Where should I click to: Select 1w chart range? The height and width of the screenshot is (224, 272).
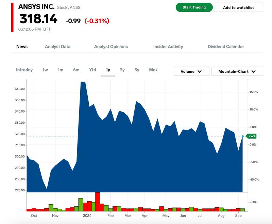[x=45, y=70]
